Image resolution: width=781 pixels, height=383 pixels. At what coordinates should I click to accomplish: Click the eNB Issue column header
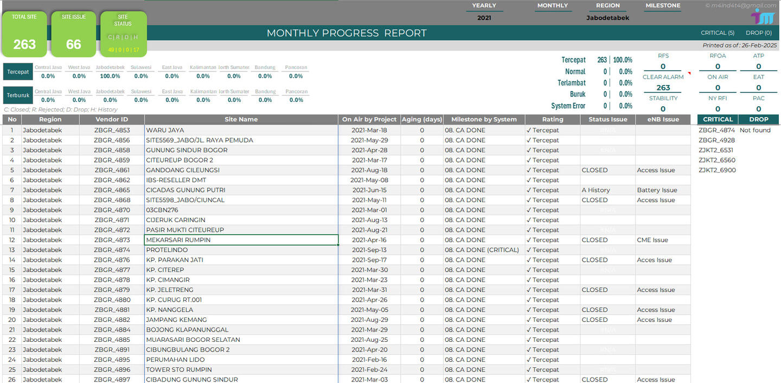click(663, 119)
